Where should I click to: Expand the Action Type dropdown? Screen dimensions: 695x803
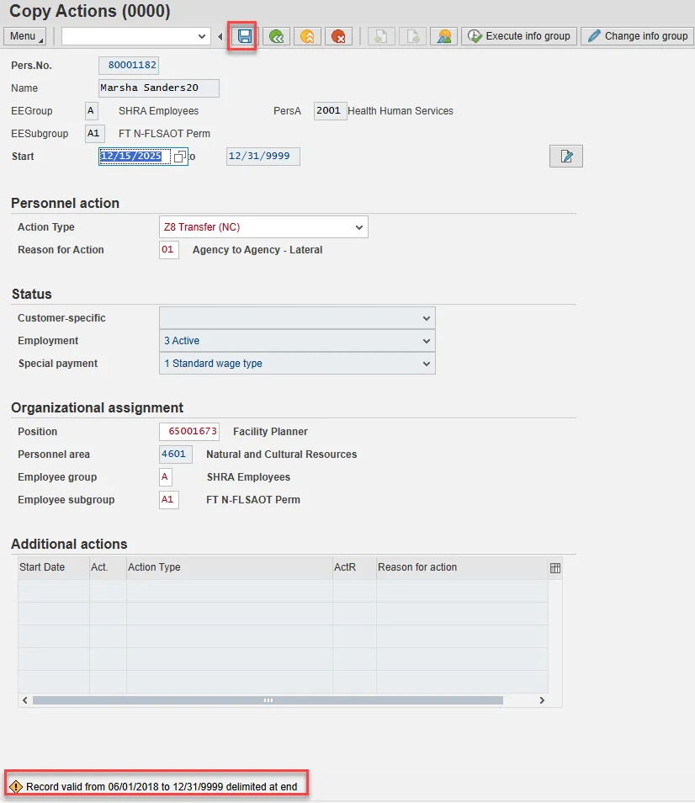point(359,227)
